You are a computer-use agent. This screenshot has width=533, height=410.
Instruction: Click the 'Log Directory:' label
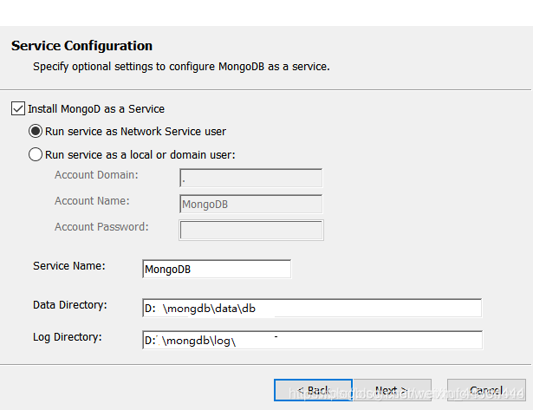(x=68, y=337)
